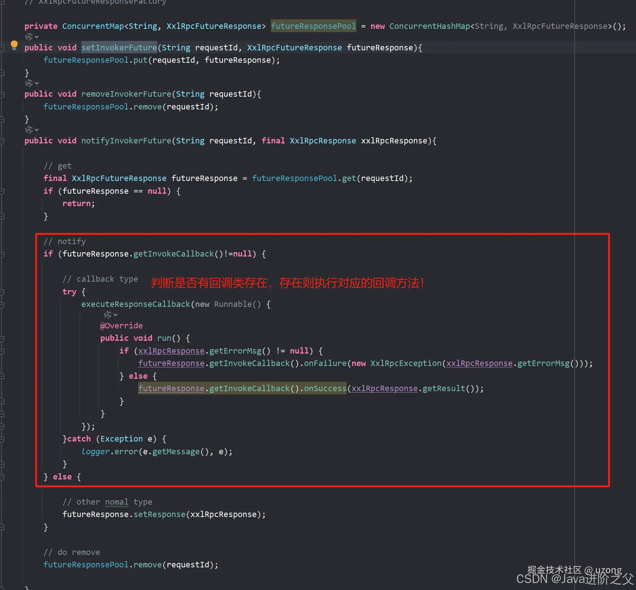
Task: Click the executeResponseCallback method call
Action: coord(136,304)
